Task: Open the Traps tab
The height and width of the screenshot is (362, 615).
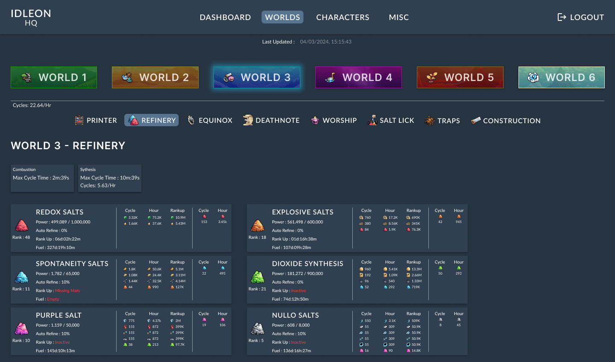Action: point(442,121)
